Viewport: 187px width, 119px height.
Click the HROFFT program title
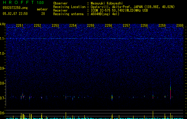tap(18, 2)
